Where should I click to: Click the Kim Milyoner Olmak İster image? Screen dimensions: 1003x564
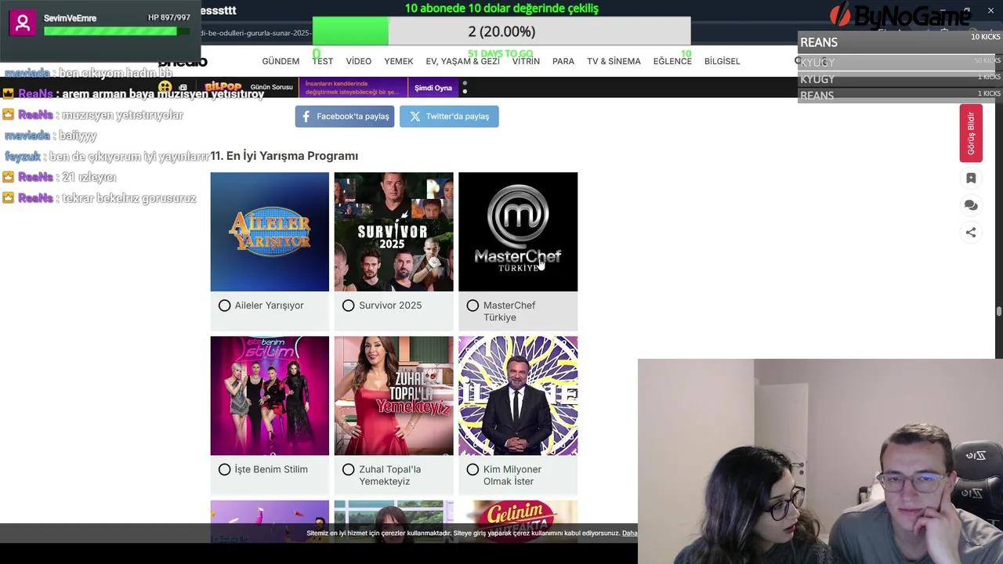pos(518,396)
